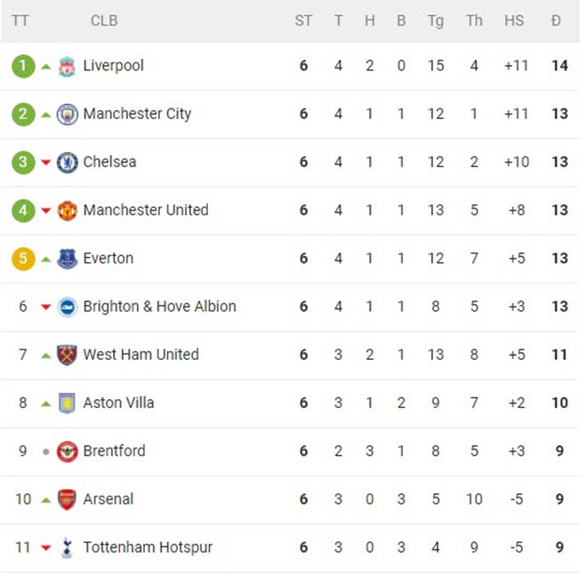This screenshot has width=587, height=576.
Task: Sort table by the Đ points column header
Action: 556,20
